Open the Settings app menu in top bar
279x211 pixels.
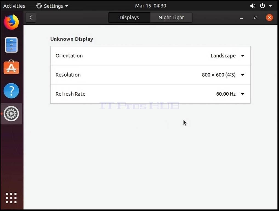tap(52, 6)
